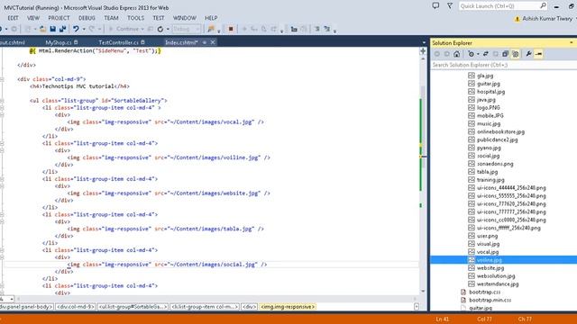577x324 pixels.
Task: Open the DEBUG menu
Action: click(87, 18)
